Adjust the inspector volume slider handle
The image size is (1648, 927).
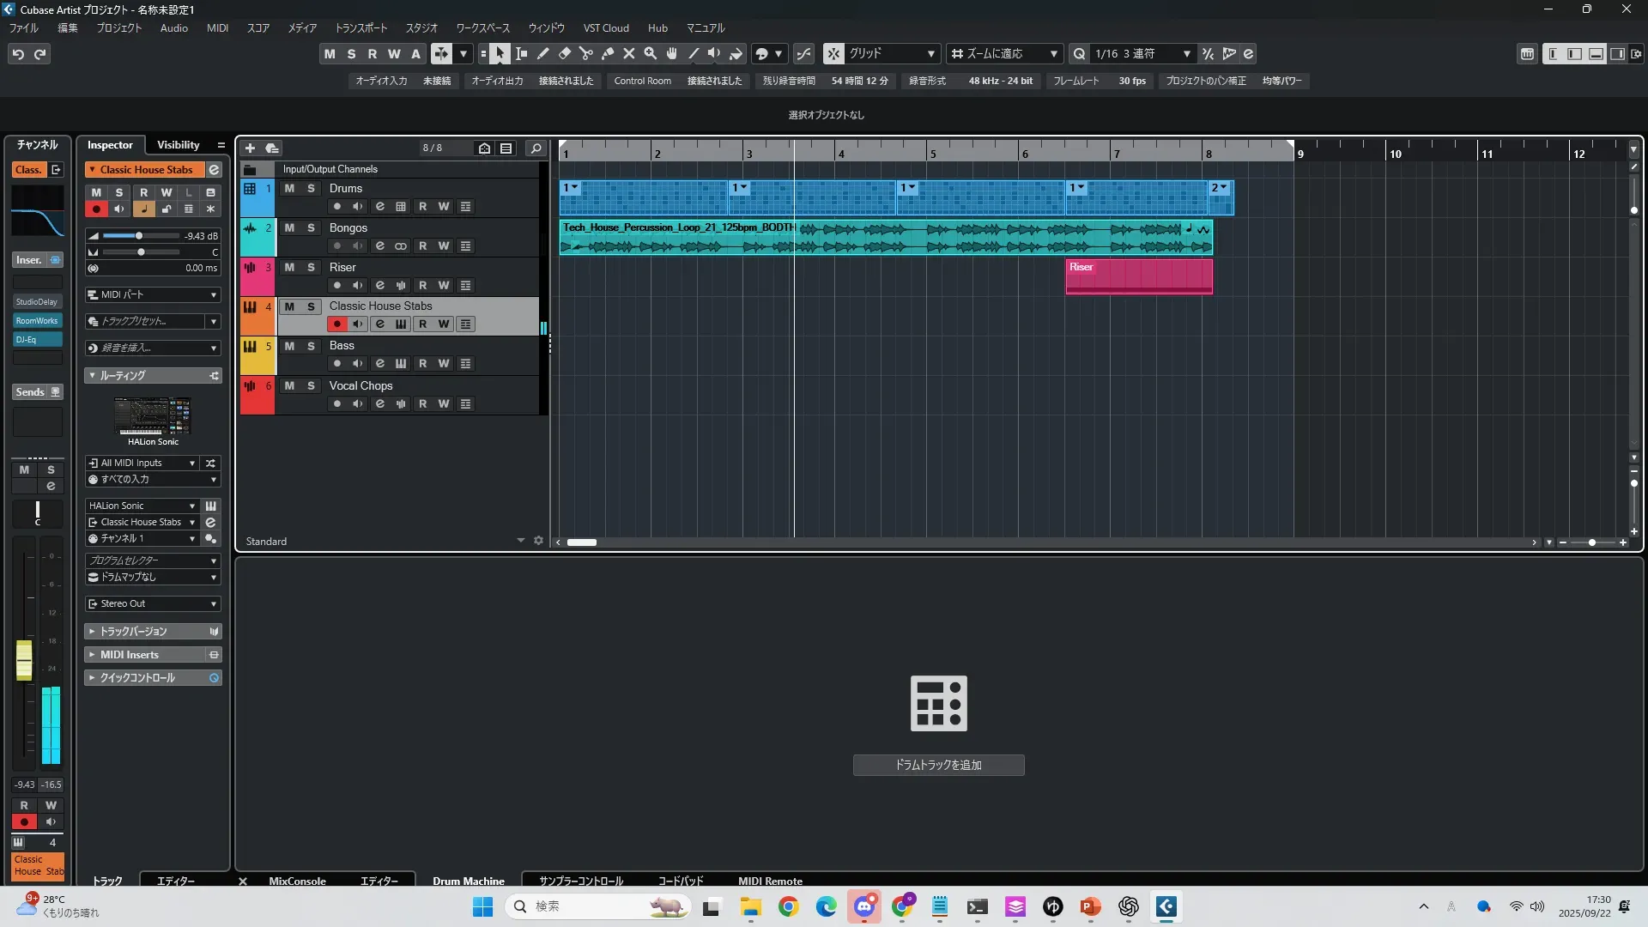pos(139,236)
